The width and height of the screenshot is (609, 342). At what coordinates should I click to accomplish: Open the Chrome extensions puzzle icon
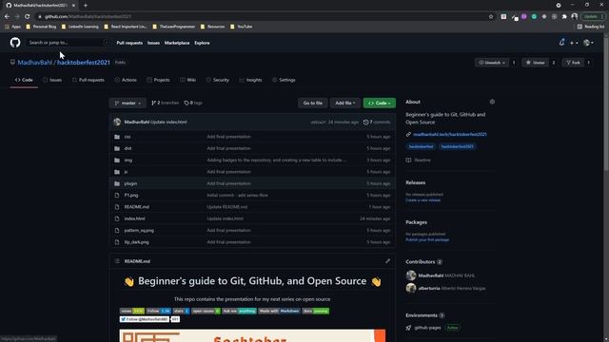564,17
